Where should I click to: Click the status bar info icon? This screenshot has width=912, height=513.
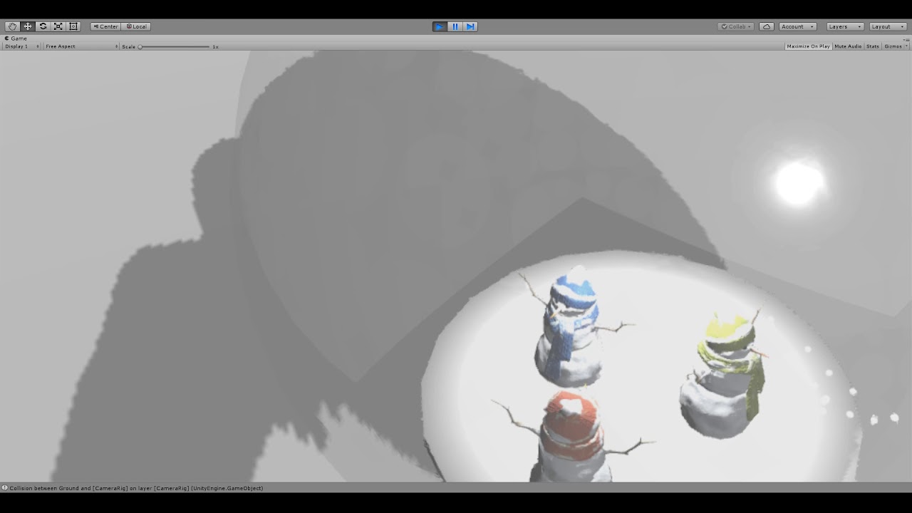tap(4, 488)
